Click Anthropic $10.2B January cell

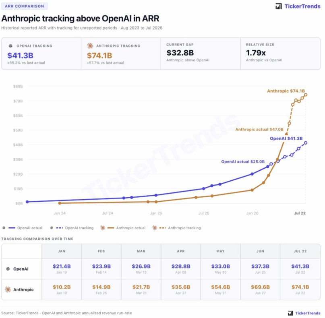[62, 289]
